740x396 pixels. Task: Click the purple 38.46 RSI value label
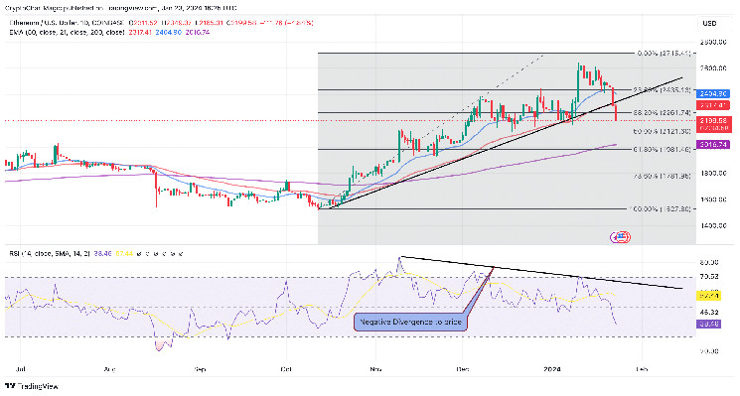708,324
